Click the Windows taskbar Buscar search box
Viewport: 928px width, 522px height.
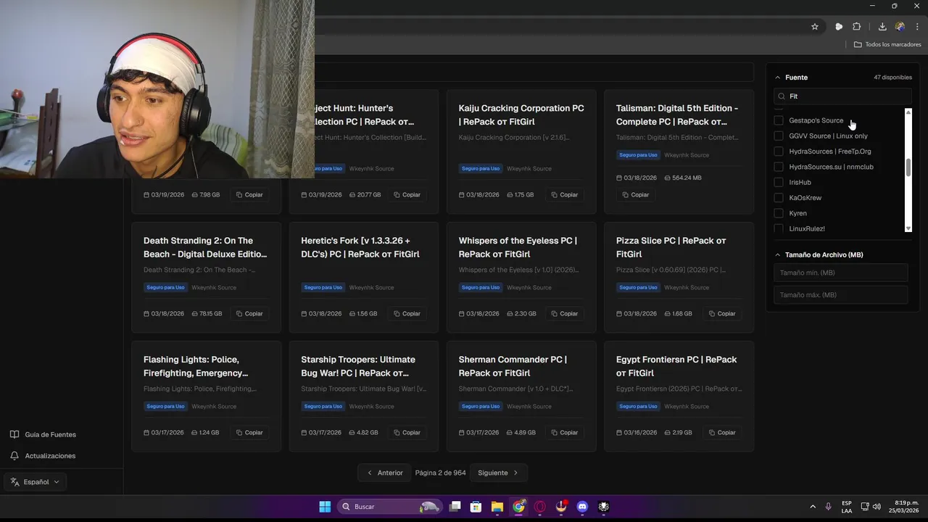389,507
